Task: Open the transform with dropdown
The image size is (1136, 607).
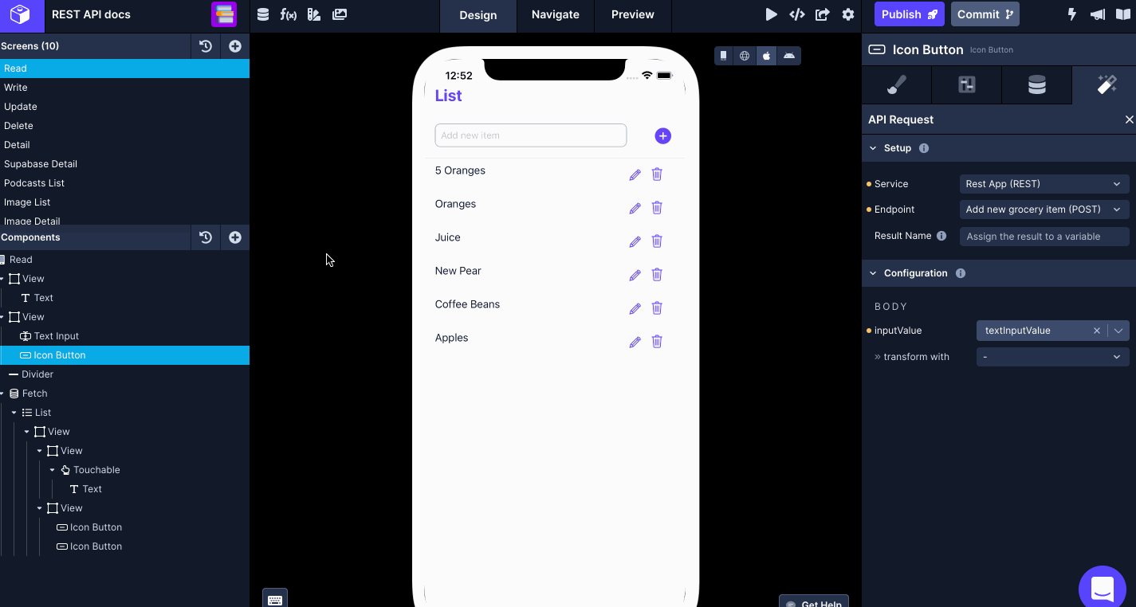Action: click(x=1052, y=357)
